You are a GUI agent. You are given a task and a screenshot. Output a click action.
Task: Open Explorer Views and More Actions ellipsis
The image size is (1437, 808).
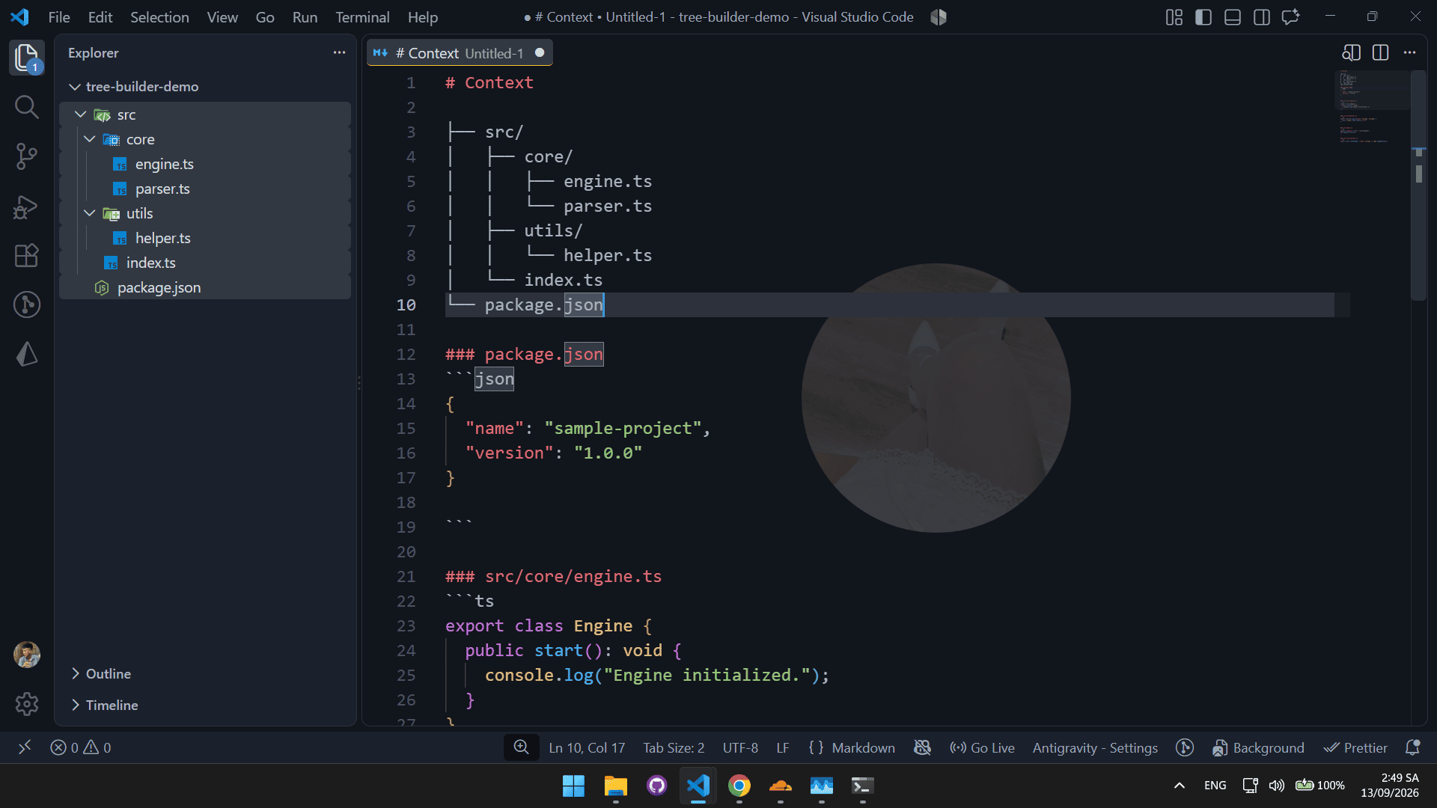point(339,52)
